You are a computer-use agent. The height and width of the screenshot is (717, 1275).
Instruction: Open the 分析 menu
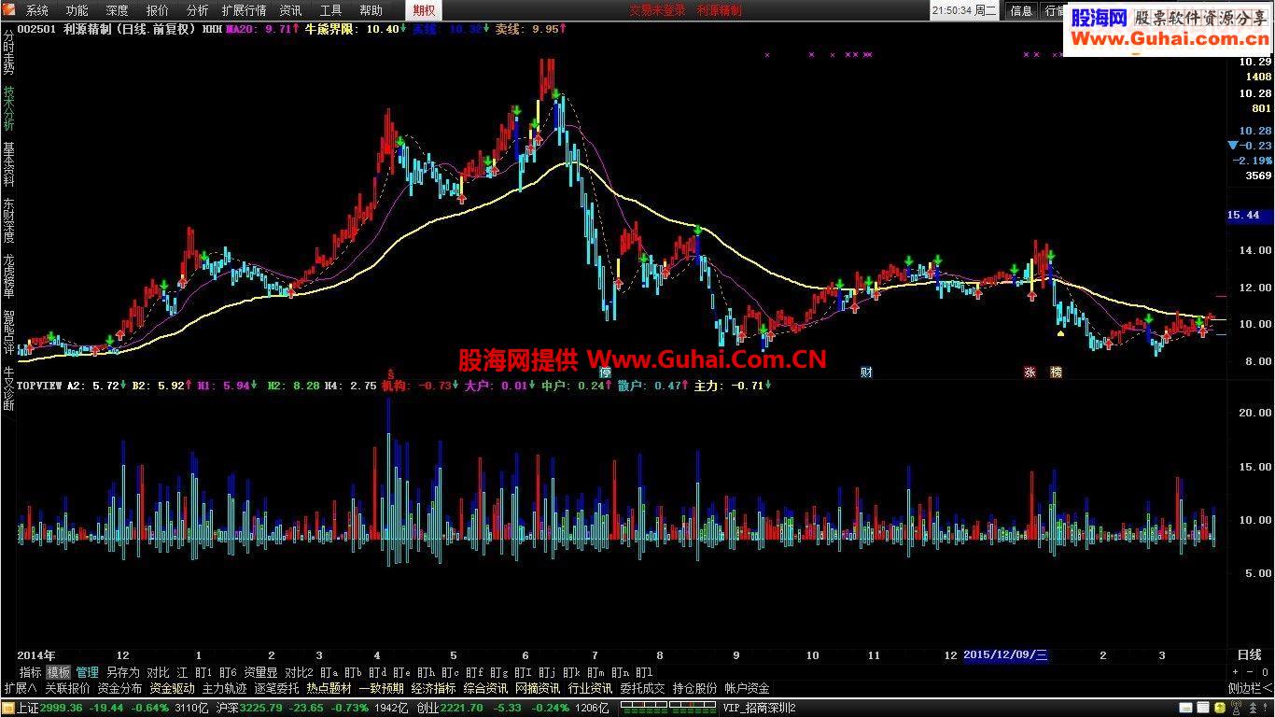pyautogui.click(x=198, y=10)
